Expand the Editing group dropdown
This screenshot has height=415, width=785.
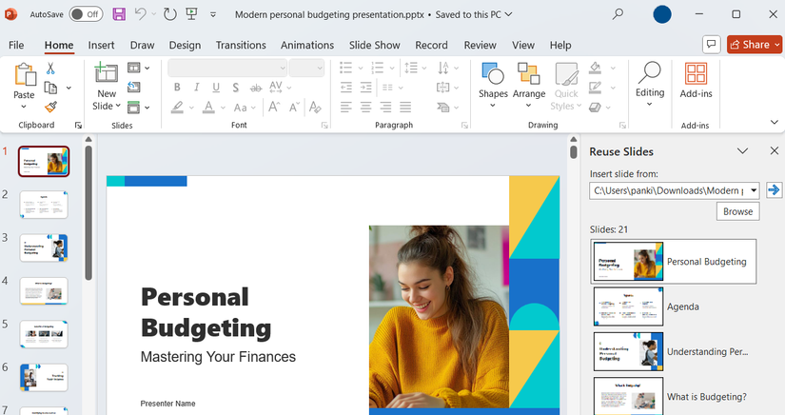tap(649, 104)
